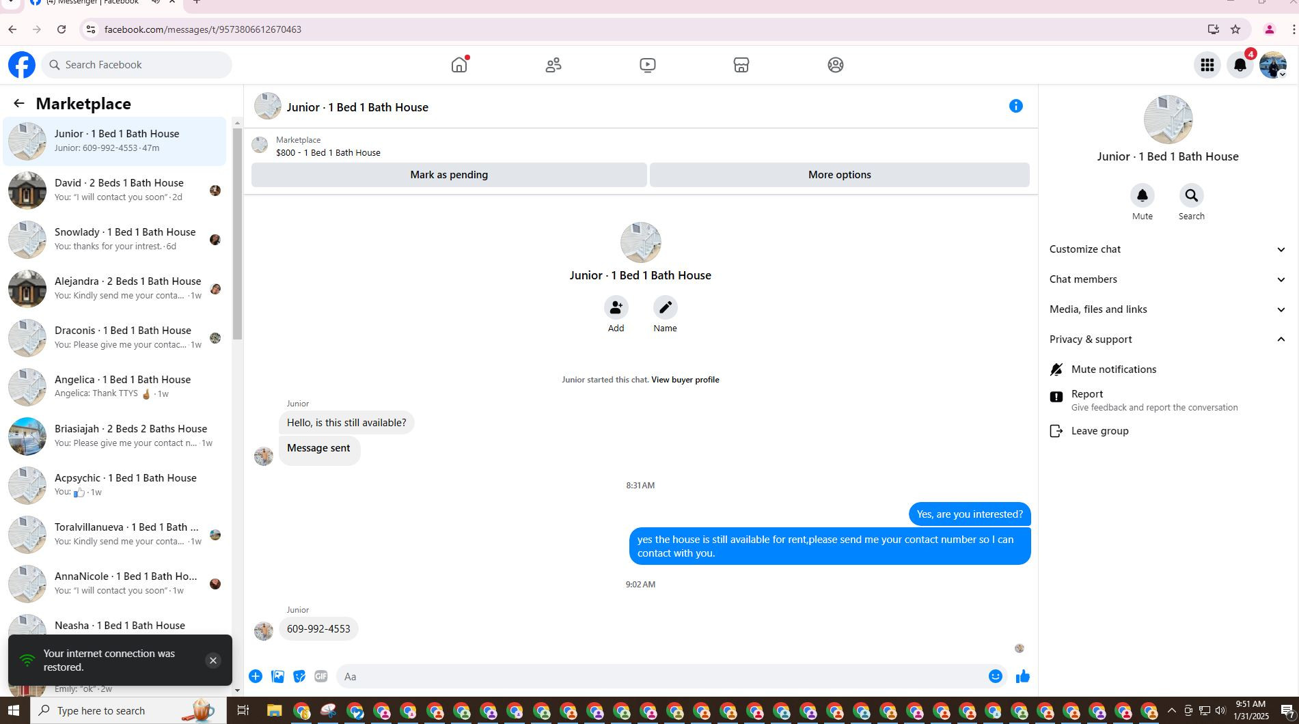Screen dimensions: 1299x724
Task: Open the Video (Watch) icon
Action: (648, 65)
